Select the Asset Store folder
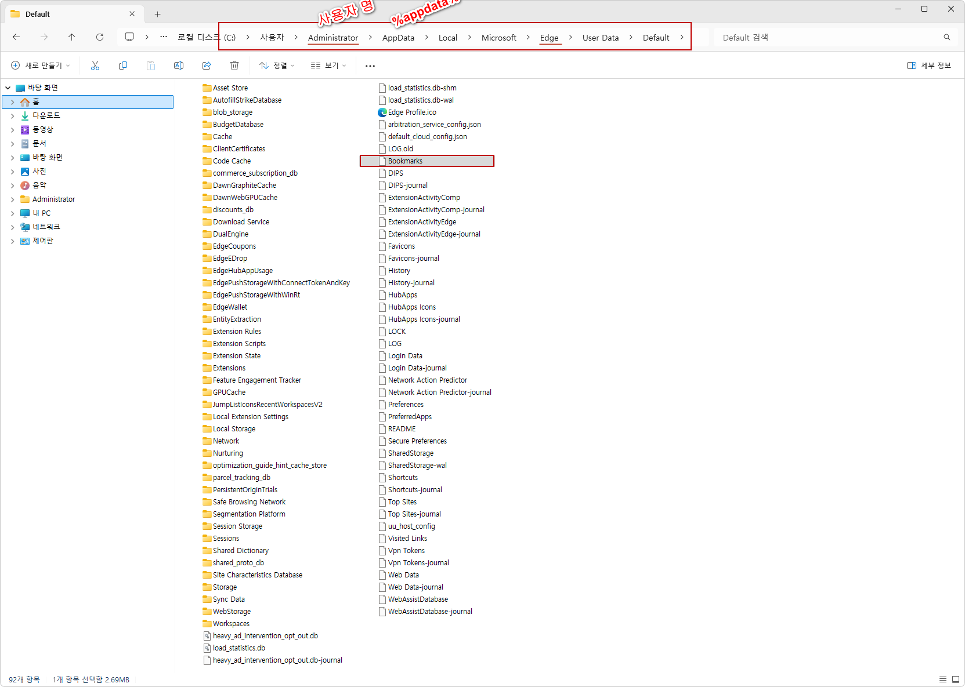Screen dimensions: 965x687 point(226,88)
